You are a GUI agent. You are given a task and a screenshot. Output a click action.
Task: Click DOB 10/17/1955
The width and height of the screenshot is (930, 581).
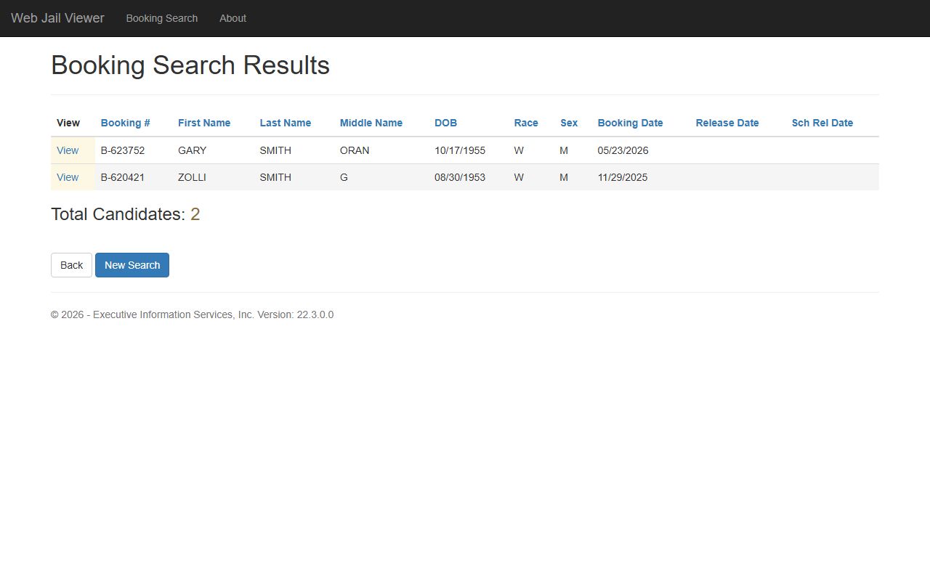click(460, 150)
